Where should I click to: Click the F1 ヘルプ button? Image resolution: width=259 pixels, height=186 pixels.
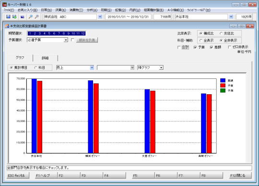[x=43, y=175]
